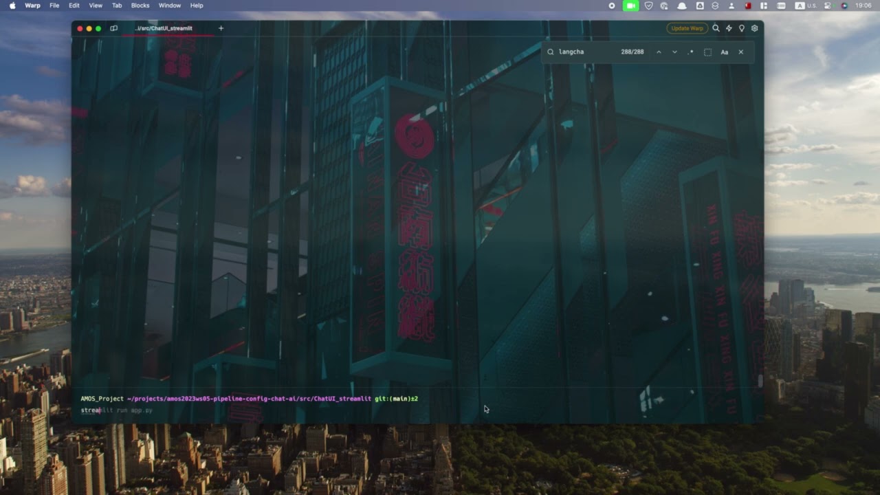Click the green camera recording indicator
This screenshot has width=880, height=495.
(630, 5)
